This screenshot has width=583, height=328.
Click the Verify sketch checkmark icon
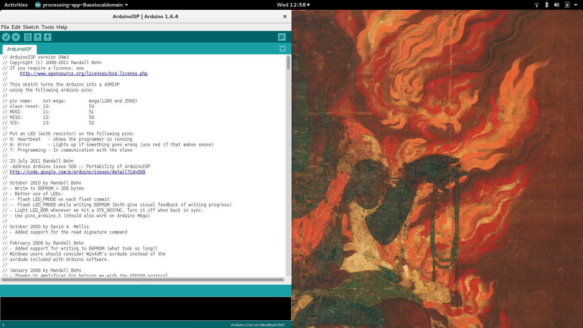(x=6, y=37)
